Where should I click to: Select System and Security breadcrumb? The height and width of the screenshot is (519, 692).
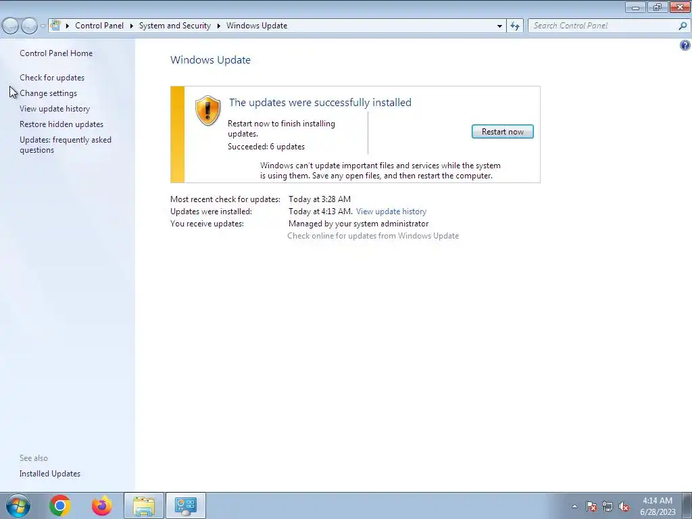pyautogui.click(x=175, y=26)
